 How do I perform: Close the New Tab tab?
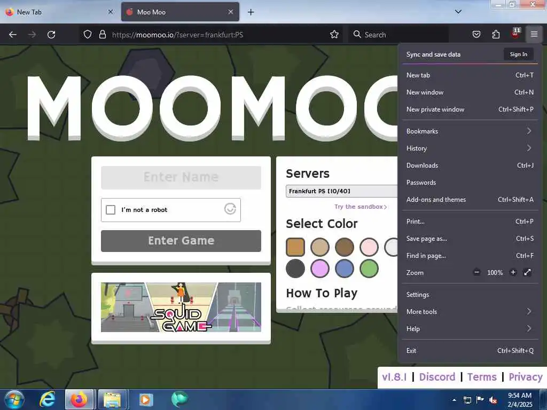click(x=111, y=12)
